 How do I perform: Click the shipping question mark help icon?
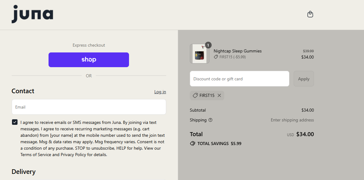tap(210, 120)
